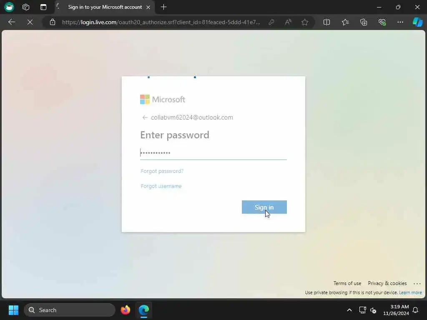This screenshot has width=427, height=320.
Task: Open the Workspaces icon in title bar
Action: point(26,7)
